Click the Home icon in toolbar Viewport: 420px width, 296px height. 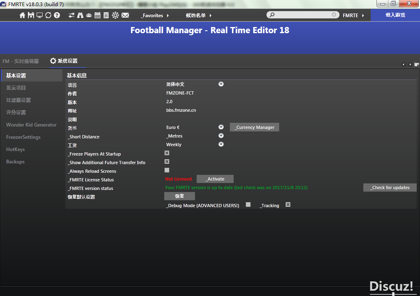[x=23, y=15]
